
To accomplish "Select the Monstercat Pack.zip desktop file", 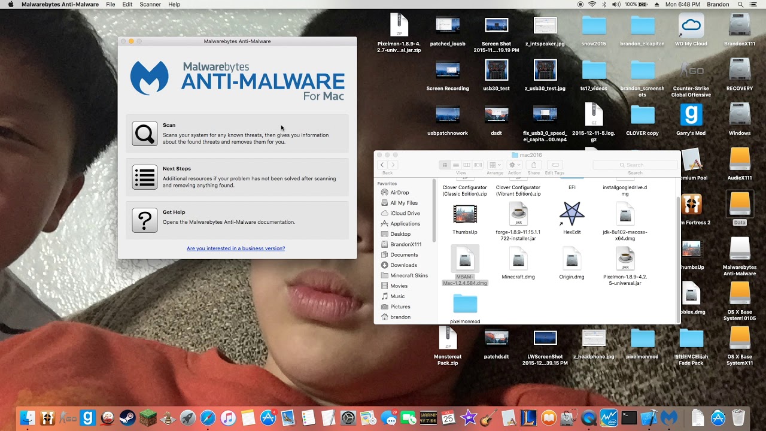I will [x=448, y=346].
